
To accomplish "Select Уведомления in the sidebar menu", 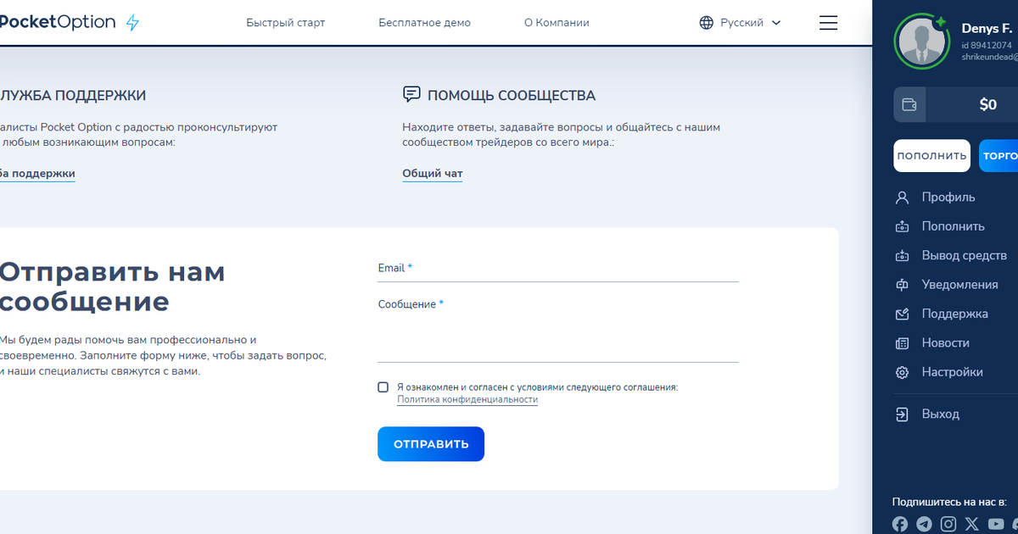I will click(960, 285).
